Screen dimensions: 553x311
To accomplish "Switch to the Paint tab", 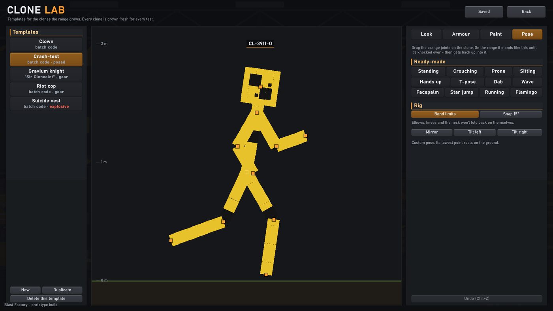I will point(496,34).
